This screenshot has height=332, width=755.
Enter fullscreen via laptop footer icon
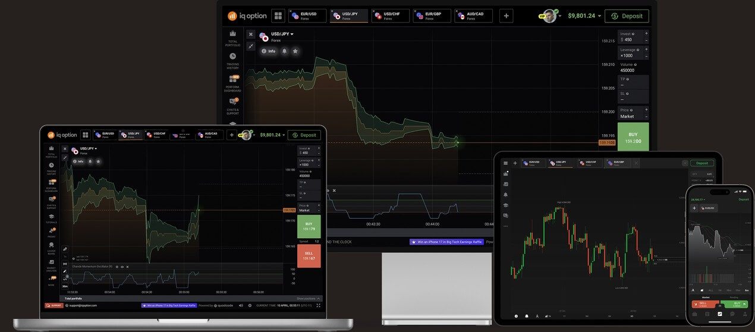coord(319,305)
